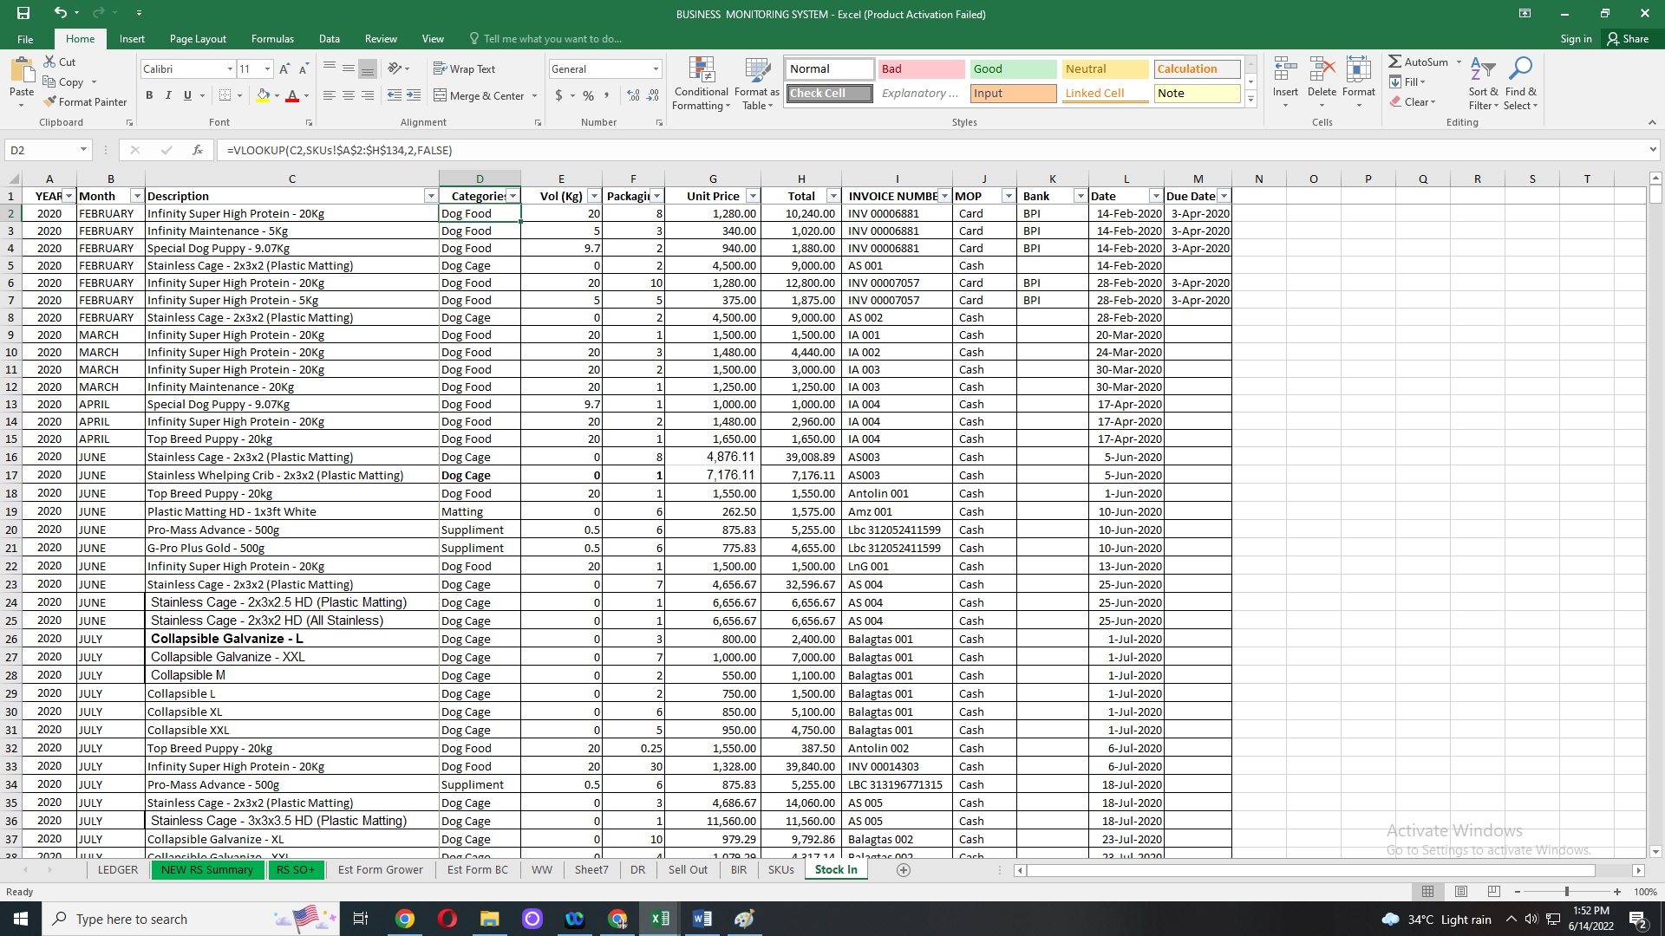Expand the font size dropdown

(x=267, y=68)
